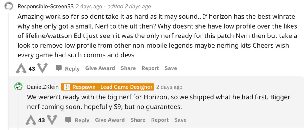Give Award to Responsible-Screen53's comment
The height and width of the screenshot is (130, 306).
(100, 68)
